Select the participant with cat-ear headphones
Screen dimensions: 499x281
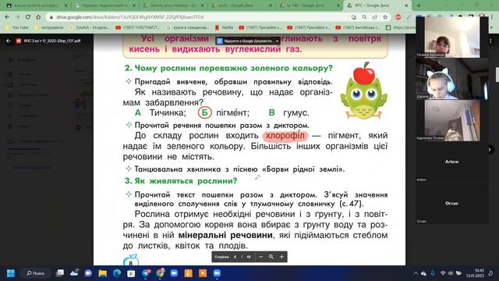451,79
